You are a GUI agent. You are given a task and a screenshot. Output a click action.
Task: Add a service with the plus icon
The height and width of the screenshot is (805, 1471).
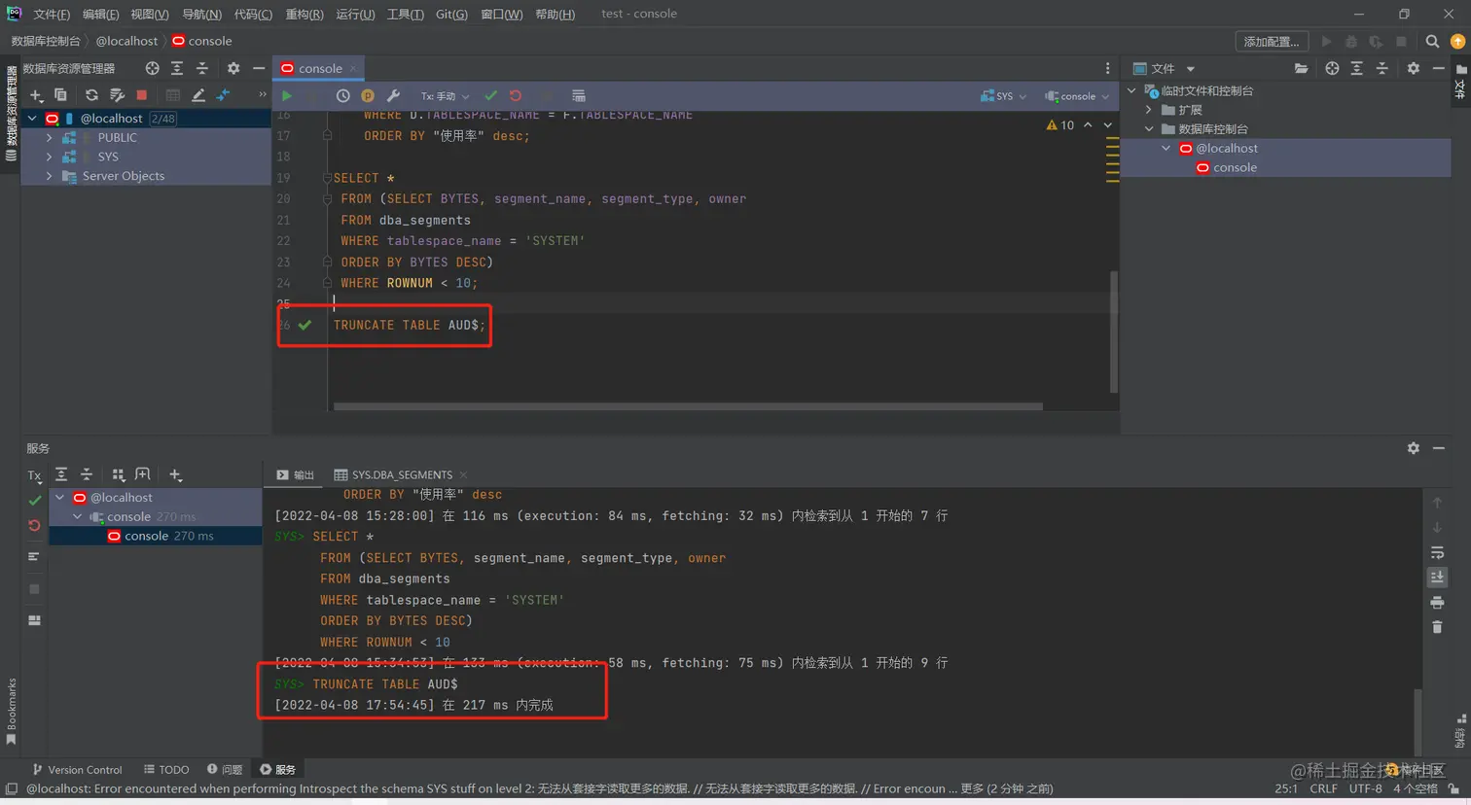(175, 474)
